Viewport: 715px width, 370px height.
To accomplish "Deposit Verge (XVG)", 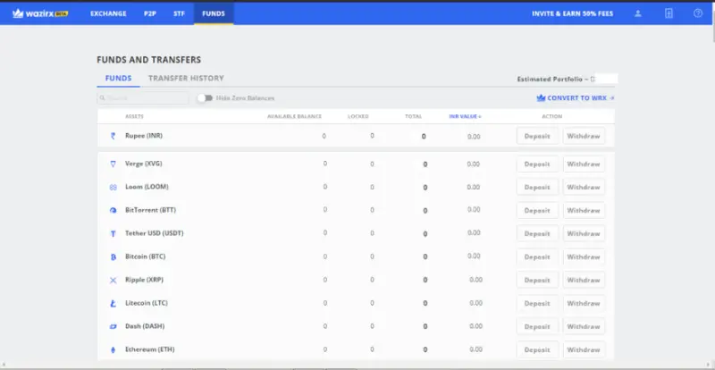I will [x=537, y=164].
